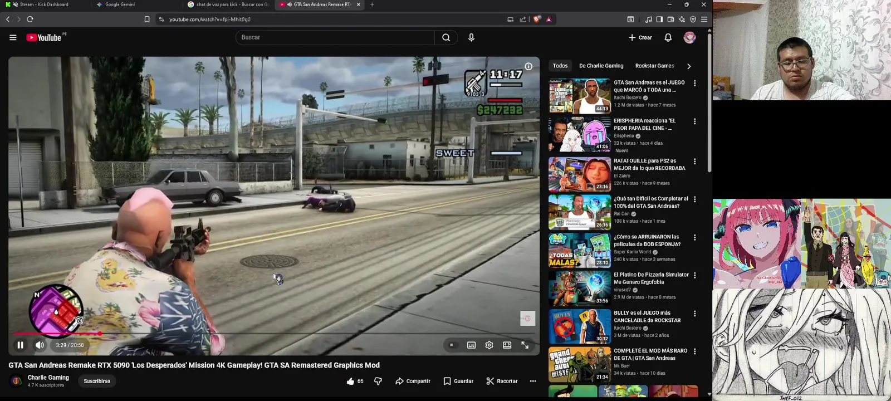Go to the YouTube home logo
This screenshot has width=891, height=401.
click(x=44, y=37)
